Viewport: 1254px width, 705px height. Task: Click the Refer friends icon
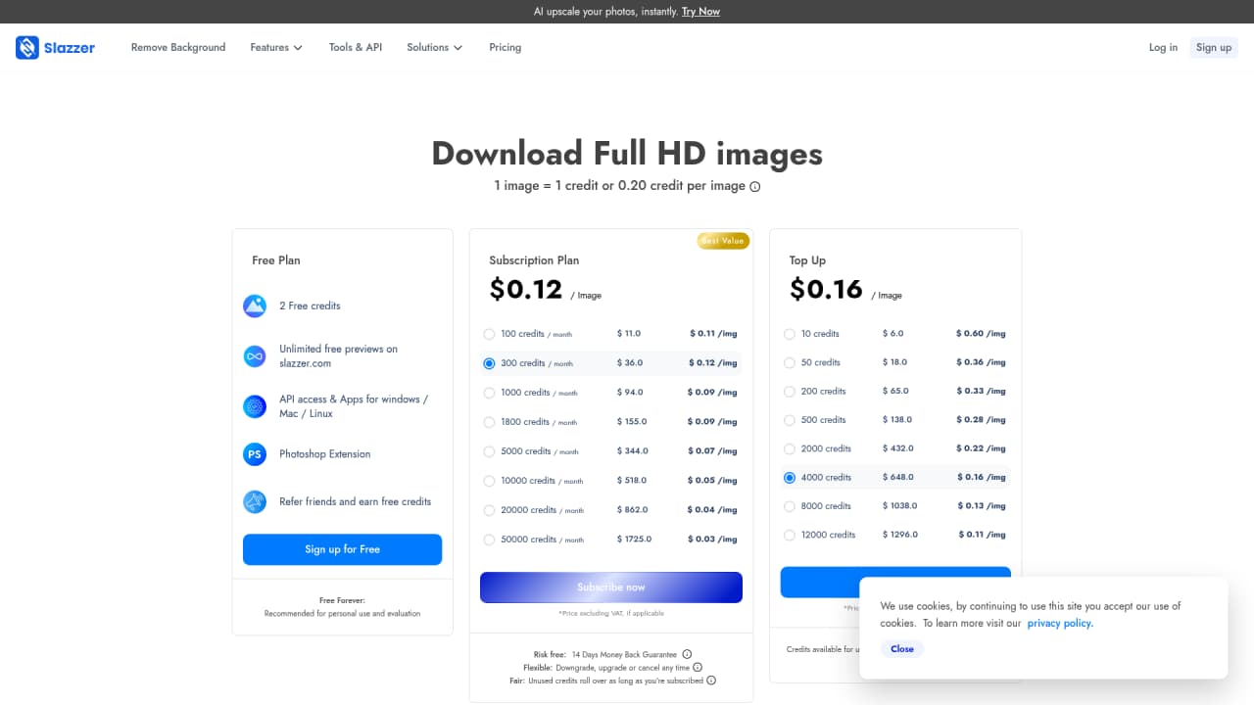click(255, 501)
